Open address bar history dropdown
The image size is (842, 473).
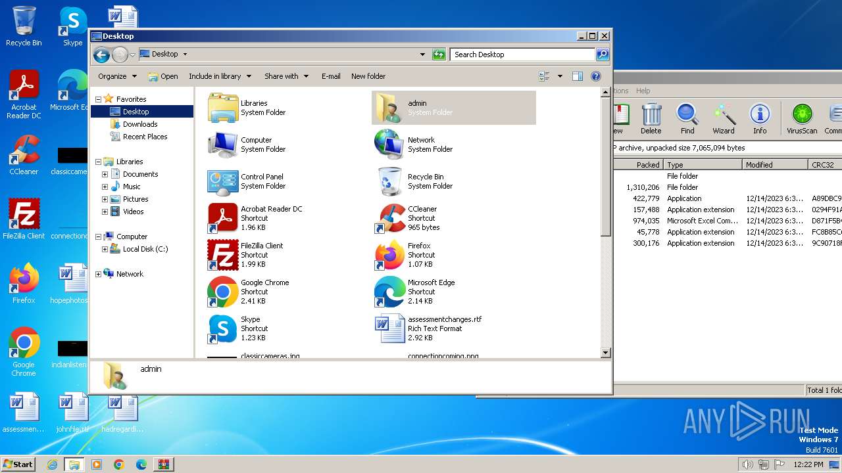coord(422,55)
